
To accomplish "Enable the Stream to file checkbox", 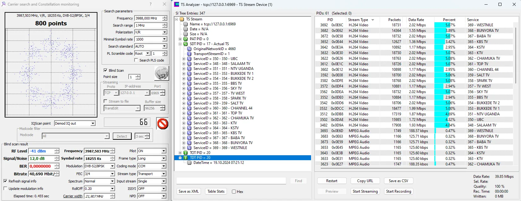I will pyautogui.click(x=105, y=101).
